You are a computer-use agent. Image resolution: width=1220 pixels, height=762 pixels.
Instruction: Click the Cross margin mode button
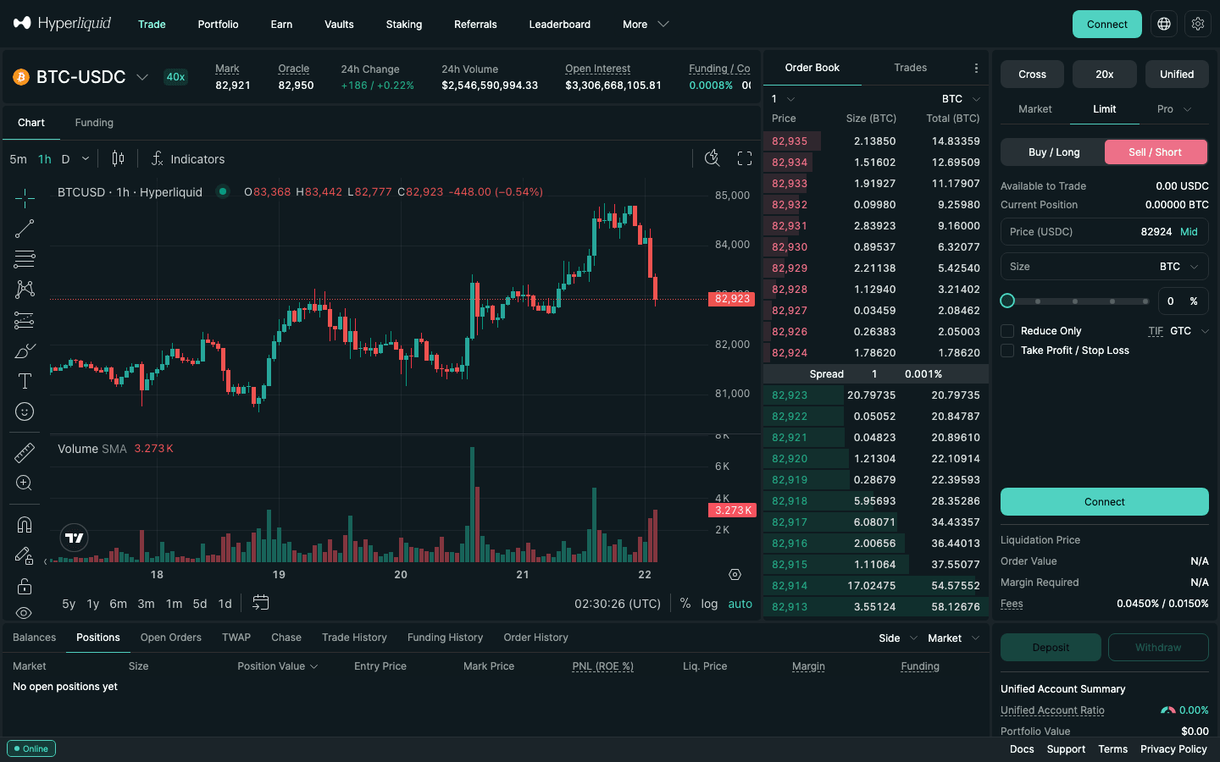click(1032, 75)
